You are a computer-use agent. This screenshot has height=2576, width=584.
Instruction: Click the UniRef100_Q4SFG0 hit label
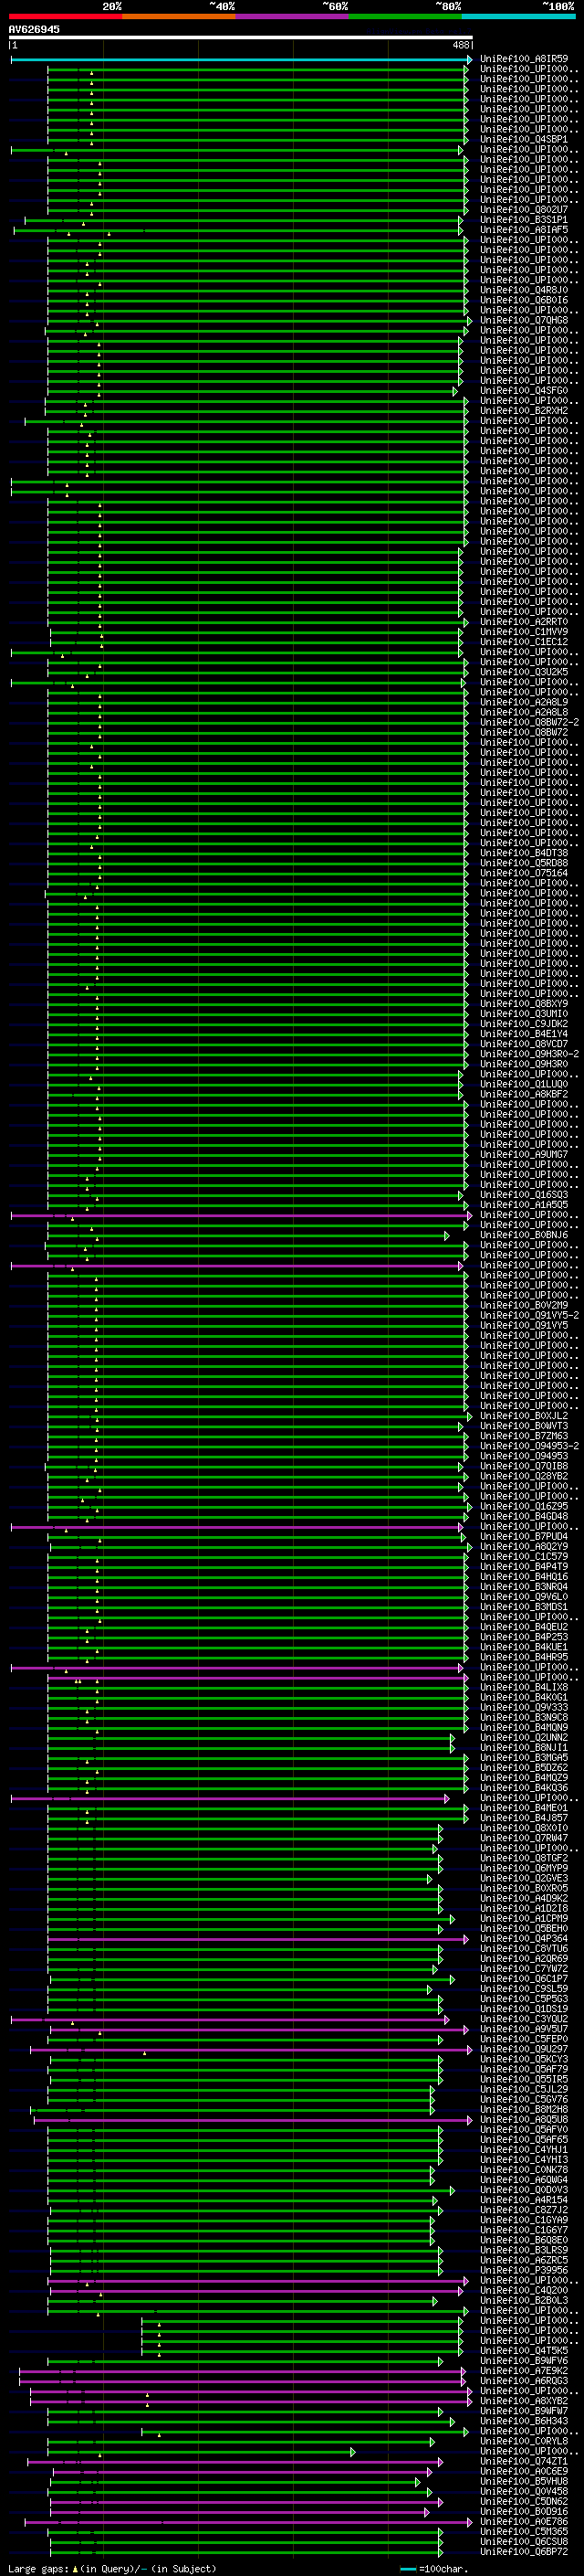(524, 391)
